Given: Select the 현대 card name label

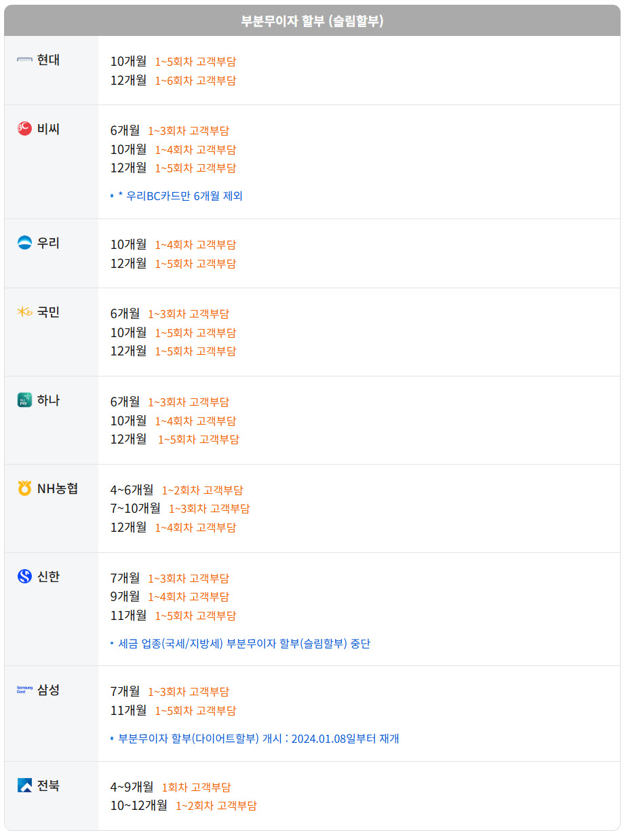Looking at the screenshot, I should (48, 60).
